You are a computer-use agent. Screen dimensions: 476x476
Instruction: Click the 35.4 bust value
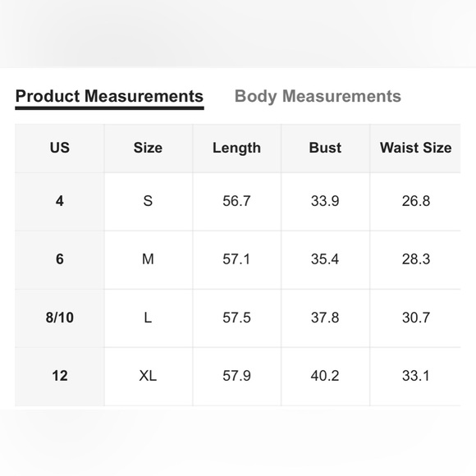coord(325,259)
